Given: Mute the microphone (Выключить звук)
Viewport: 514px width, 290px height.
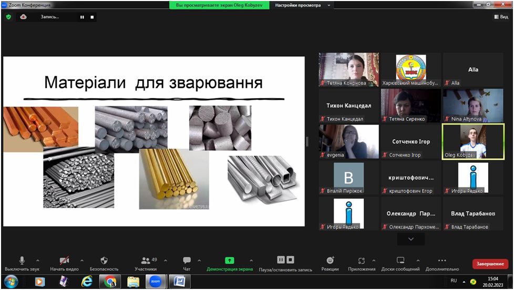Looking at the screenshot, I should pyautogui.click(x=22, y=264).
